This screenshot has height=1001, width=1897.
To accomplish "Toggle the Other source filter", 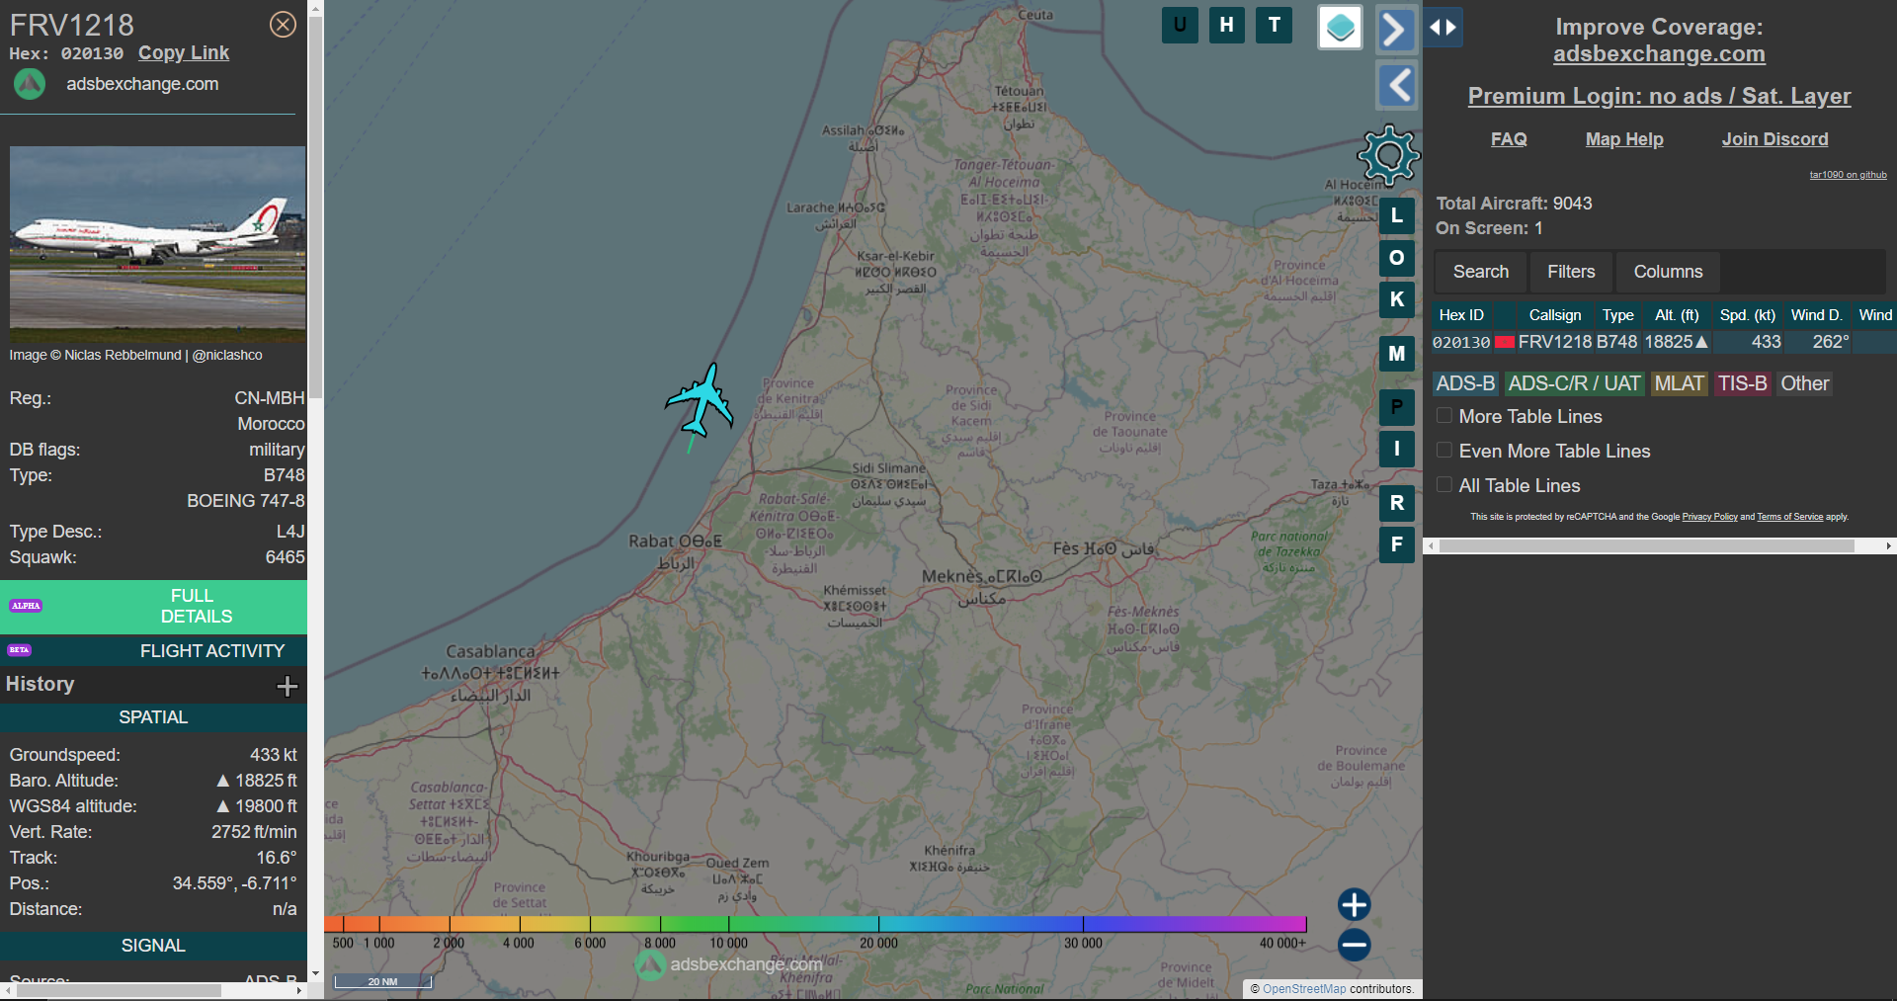I will (1804, 383).
